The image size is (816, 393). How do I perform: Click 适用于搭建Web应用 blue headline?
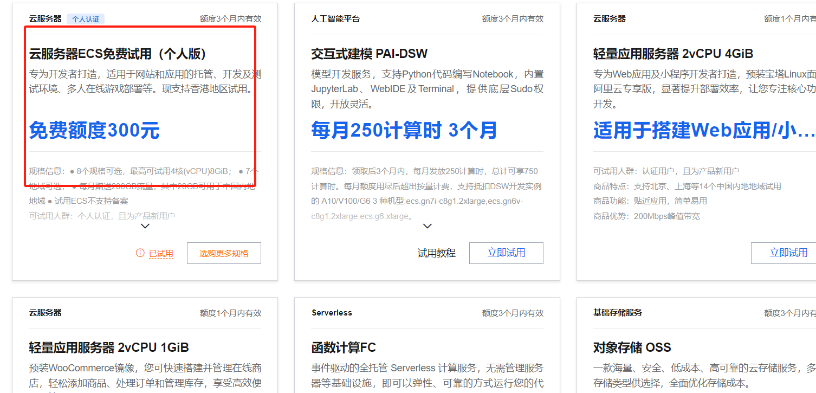point(704,131)
